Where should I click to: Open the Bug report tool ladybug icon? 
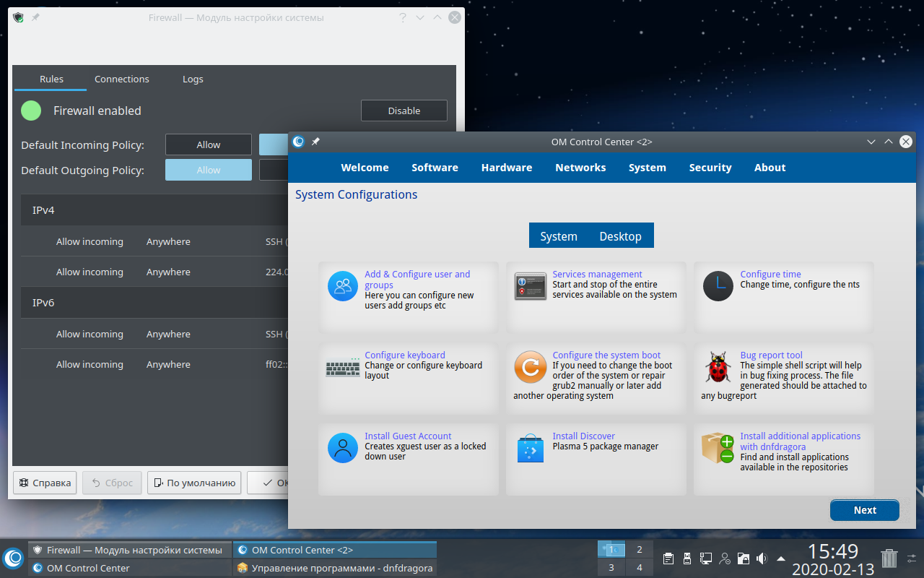coord(718,368)
